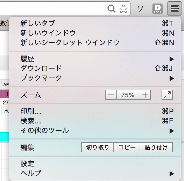This screenshot has width=184, height=181.
Task: Expand the 履歴 submenu
Action: 95,59
